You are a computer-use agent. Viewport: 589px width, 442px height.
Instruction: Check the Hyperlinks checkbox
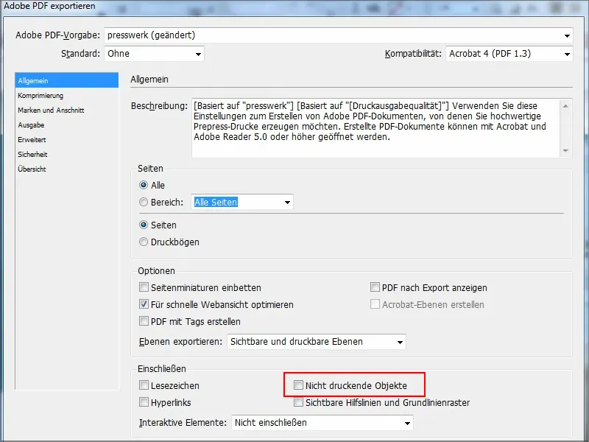click(x=144, y=402)
